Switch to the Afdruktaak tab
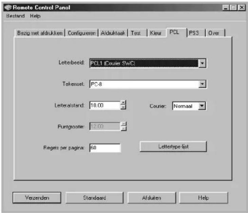 [x=113, y=33]
